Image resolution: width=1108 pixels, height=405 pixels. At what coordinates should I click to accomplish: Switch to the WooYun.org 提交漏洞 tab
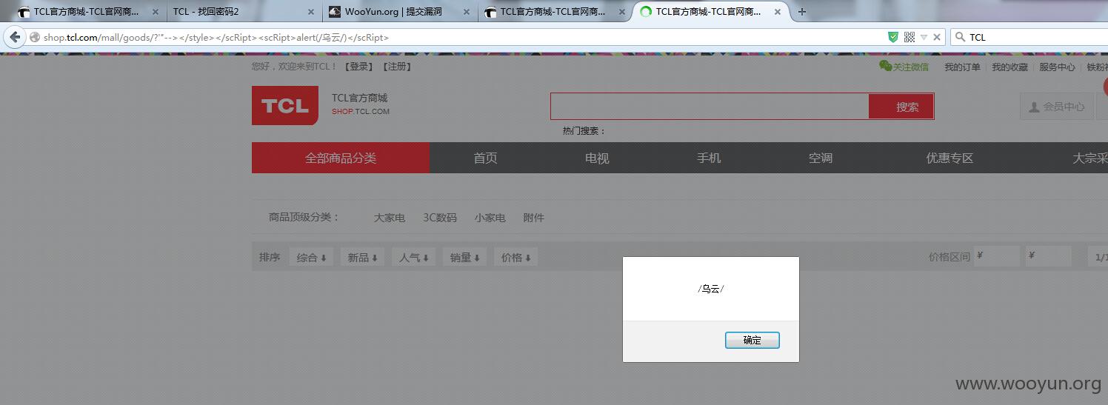400,12
